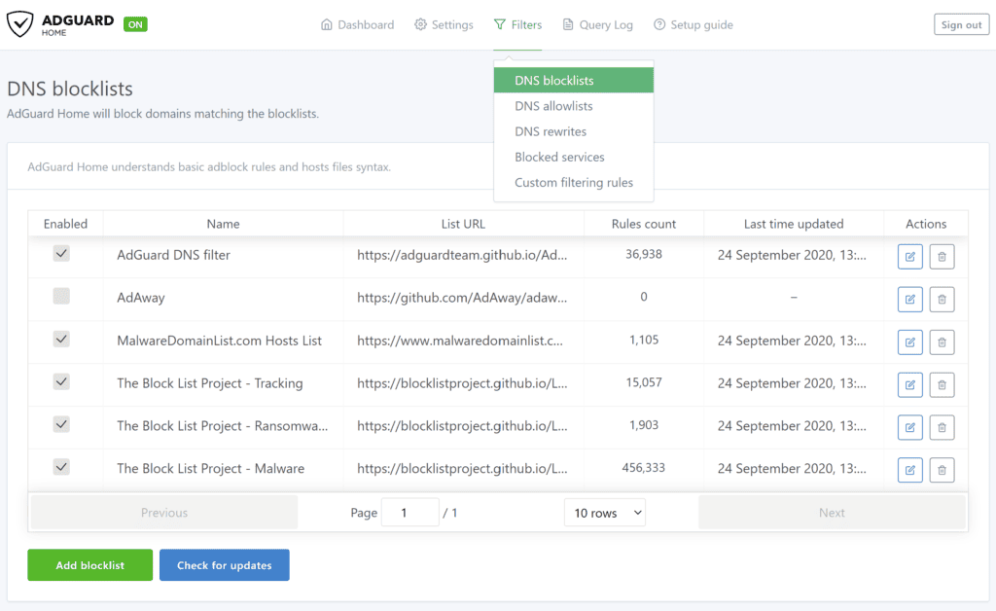Open the Query Log page
Screen dimensions: 996x611
[598, 24]
